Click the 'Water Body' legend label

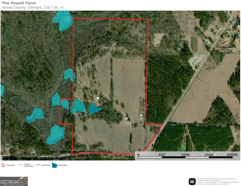pos(63,165)
